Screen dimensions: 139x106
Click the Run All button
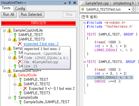(x=9, y=15)
